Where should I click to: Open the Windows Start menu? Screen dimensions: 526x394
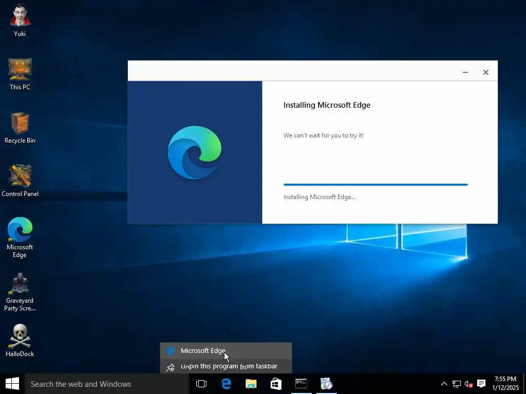click(x=12, y=384)
